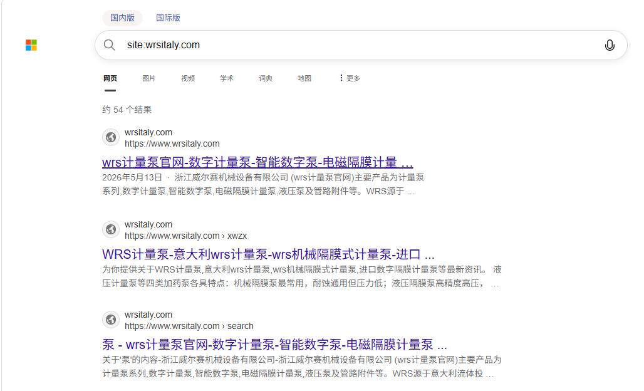Image resolution: width=644 pixels, height=391 pixels.
Task: Click wrsitaly.com site name above xwzx URL
Action: click(x=148, y=225)
